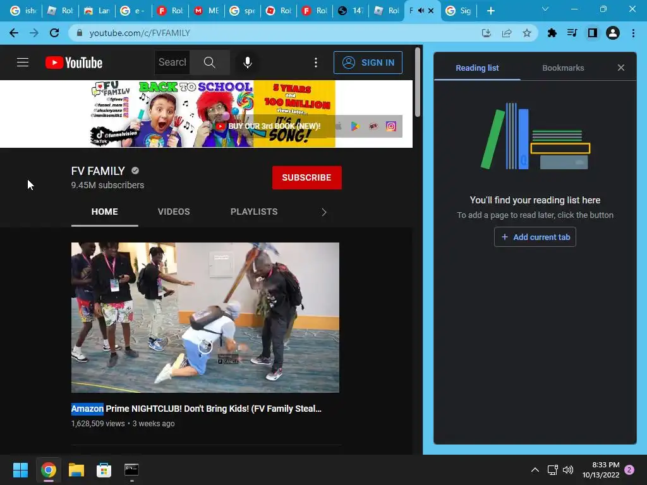Open the Amazon Prime NIGHTCLUB video title
The width and height of the screenshot is (647, 485).
pos(197,409)
